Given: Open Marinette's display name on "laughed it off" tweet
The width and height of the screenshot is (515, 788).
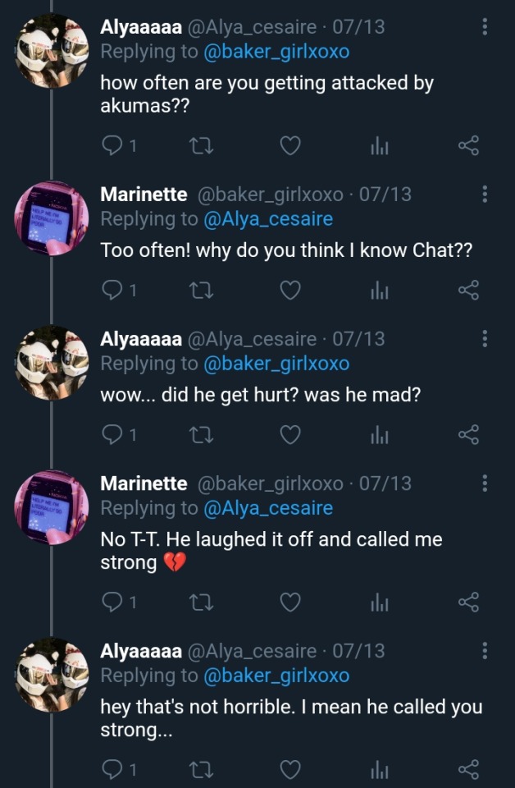Looking at the screenshot, I should point(144,484).
